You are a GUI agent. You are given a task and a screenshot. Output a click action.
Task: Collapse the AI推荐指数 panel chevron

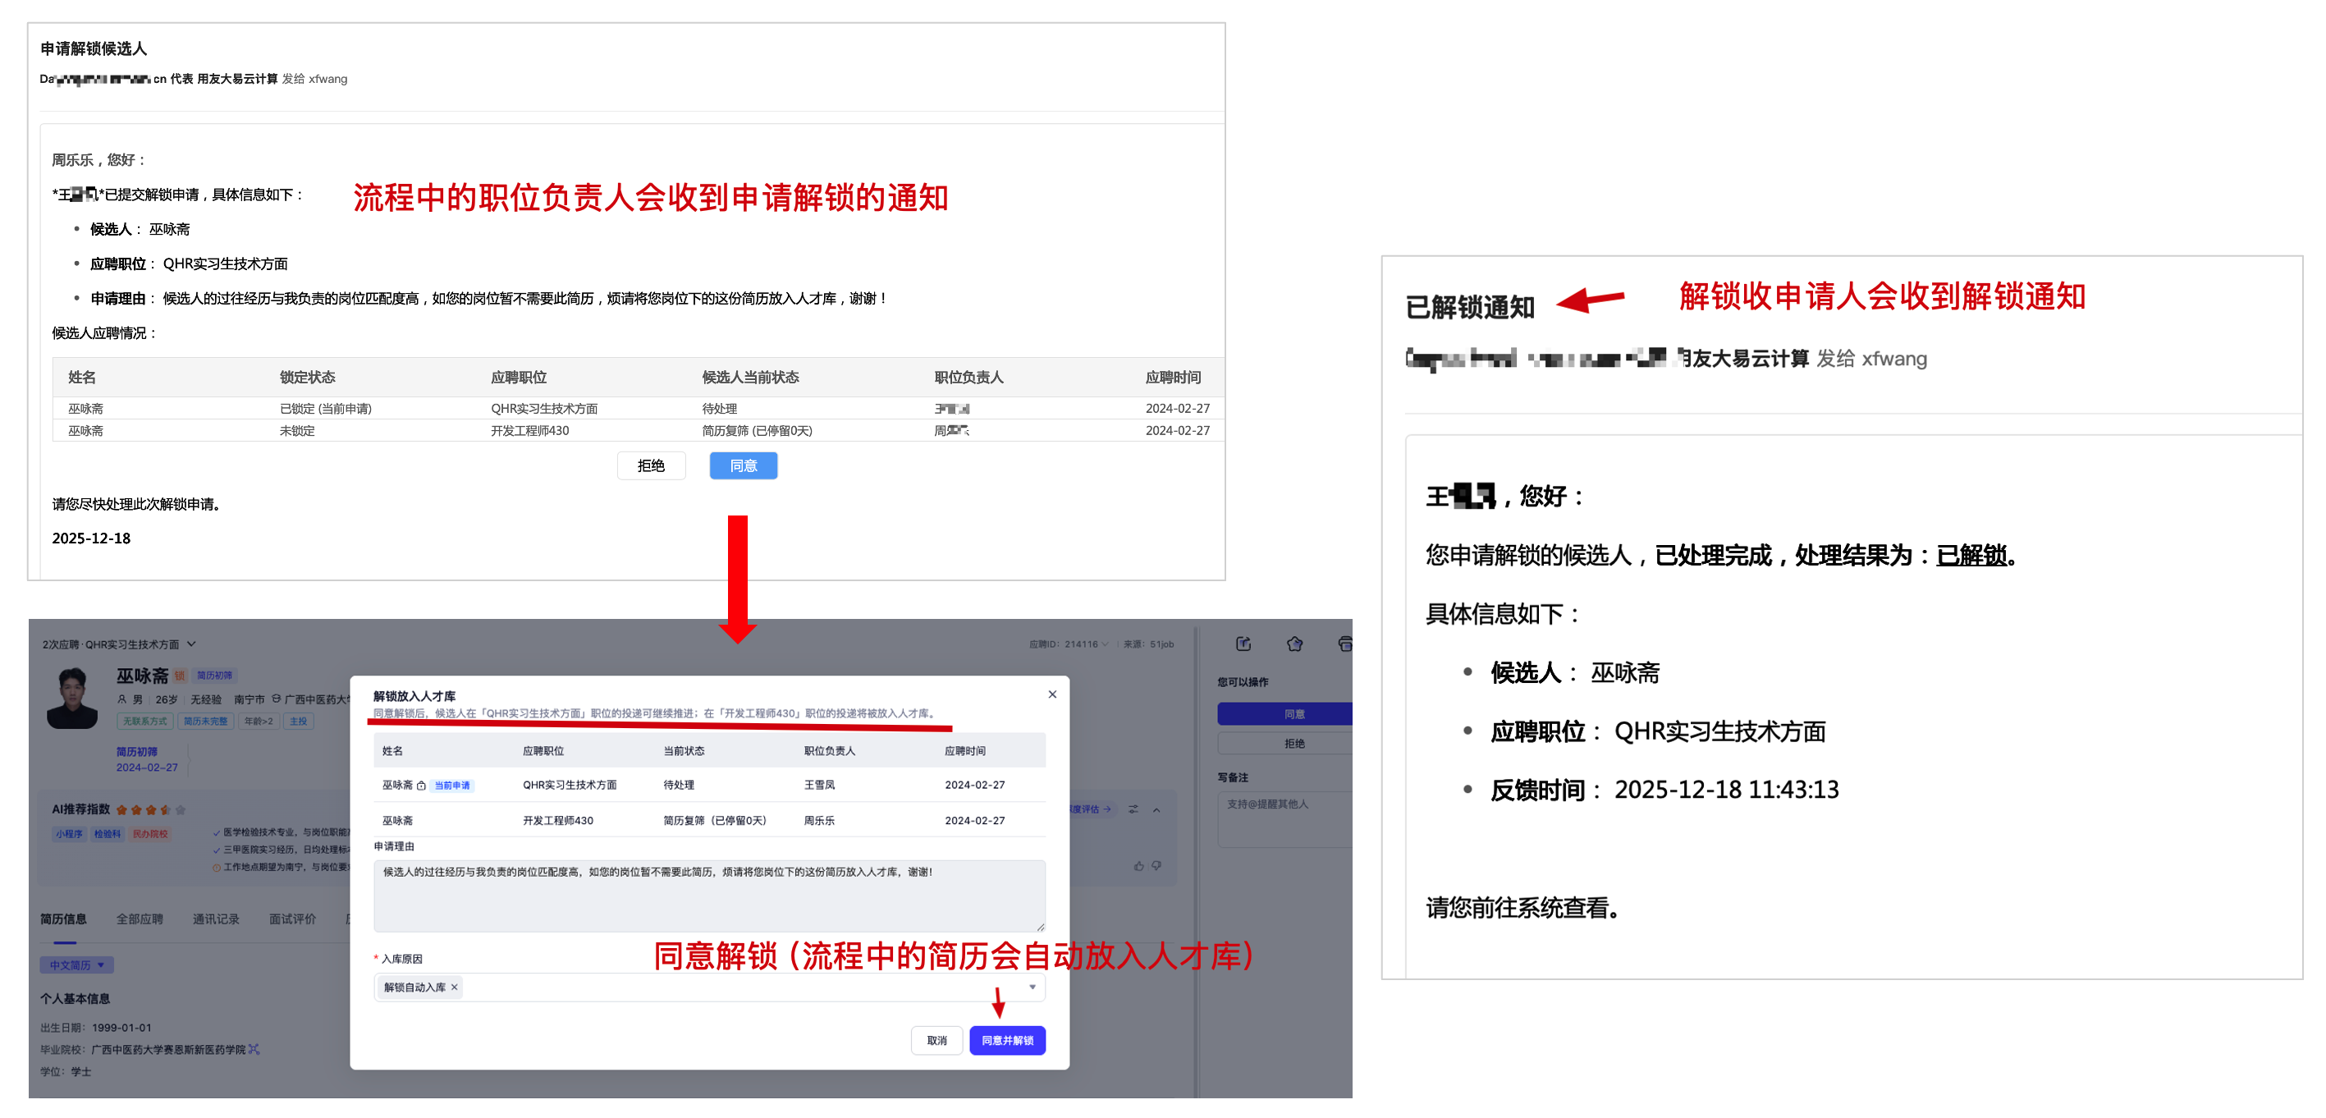coord(1156,810)
